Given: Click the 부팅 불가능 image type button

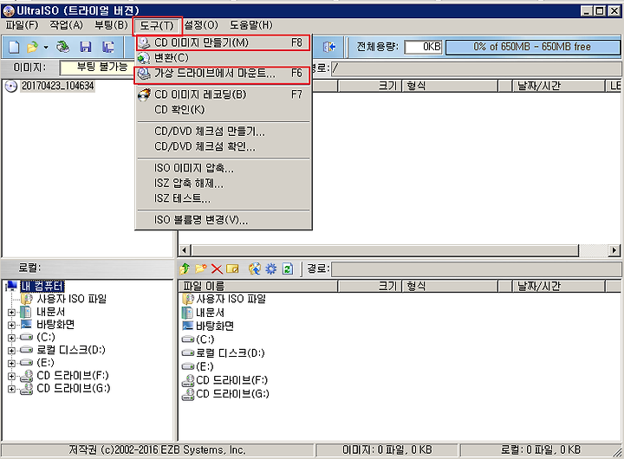Looking at the screenshot, I should pyautogui.click(x=96, y=68).
